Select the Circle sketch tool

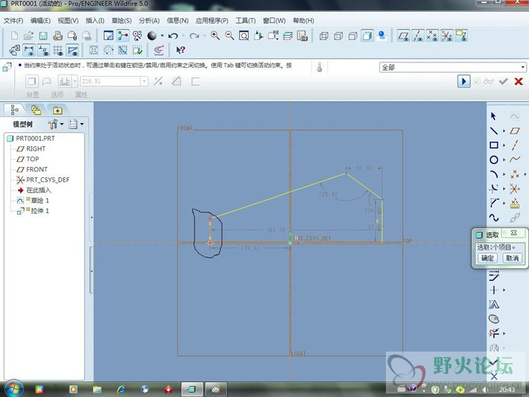tap(494, 159)
